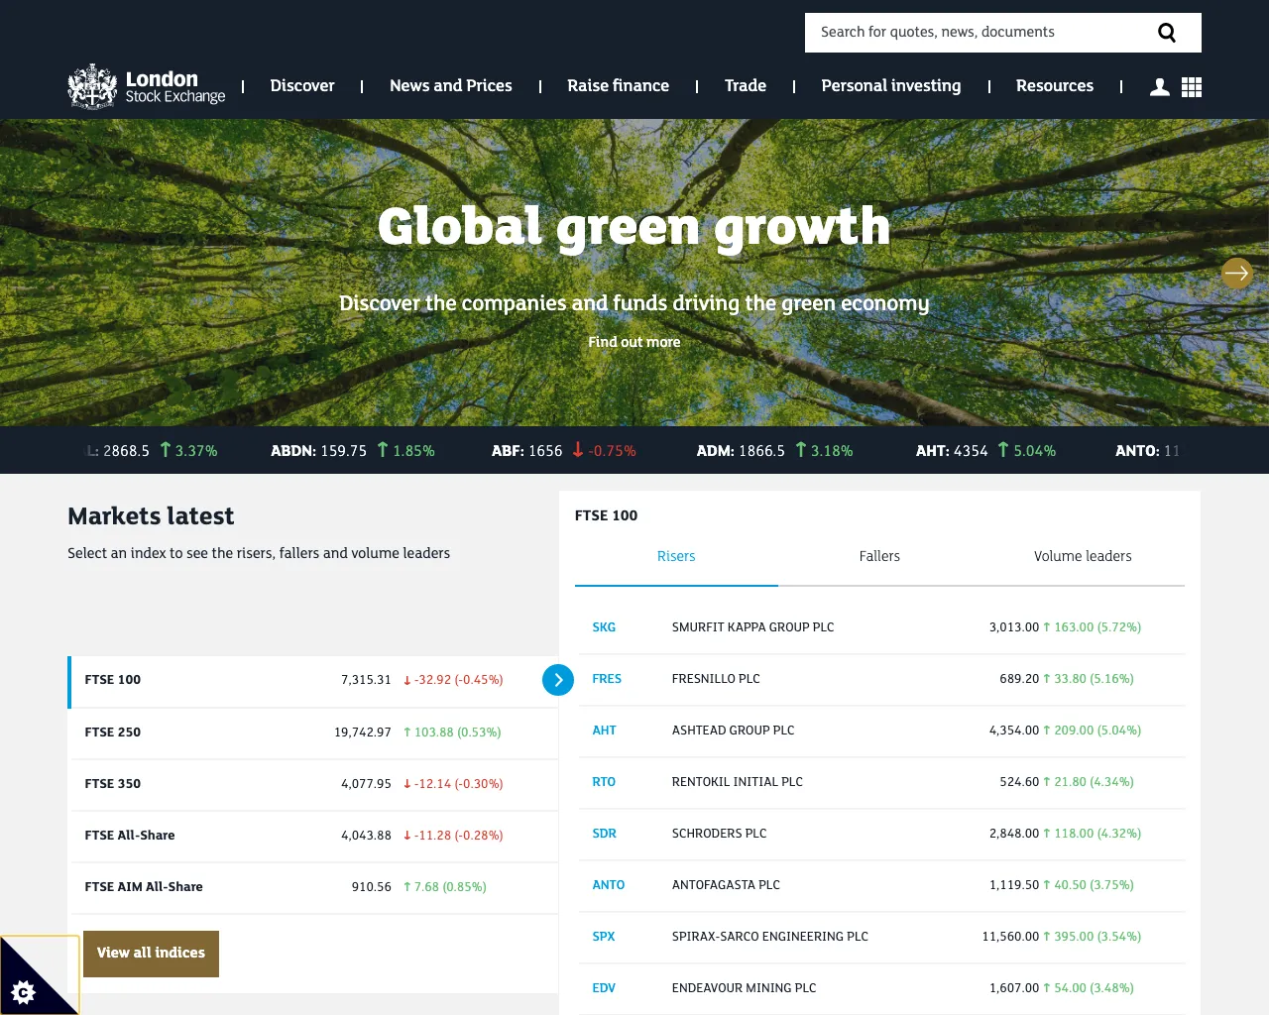This screenshot has width=1269, height=1015.
Task: Open the Discover menu
Action: [302, 86]
